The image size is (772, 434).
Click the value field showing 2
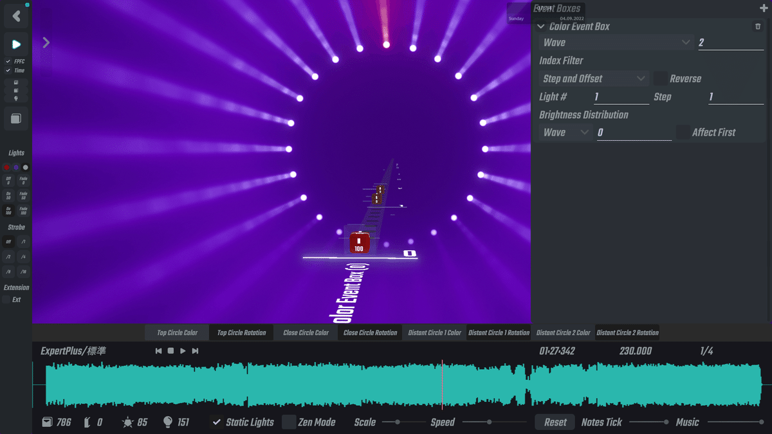pos(731,42)
